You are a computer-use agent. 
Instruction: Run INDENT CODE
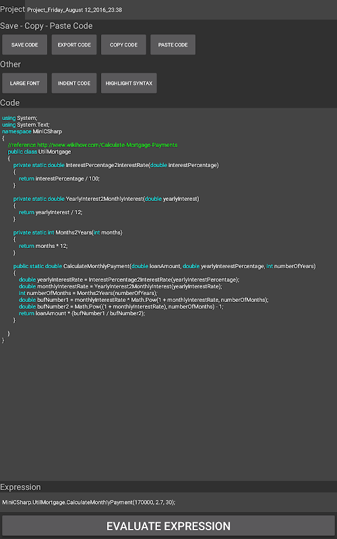pos(74,83)
